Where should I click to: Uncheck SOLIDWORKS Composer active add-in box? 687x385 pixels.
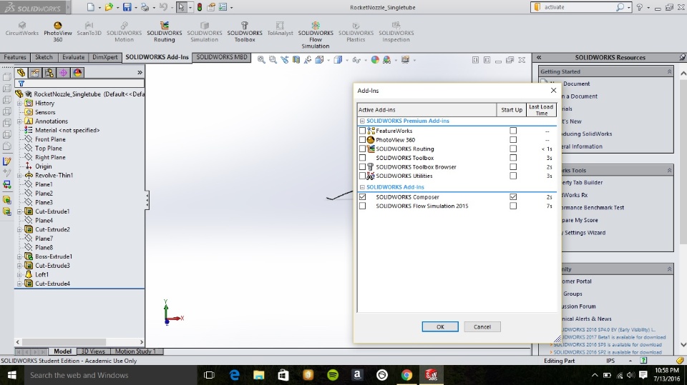click(362, 197)
